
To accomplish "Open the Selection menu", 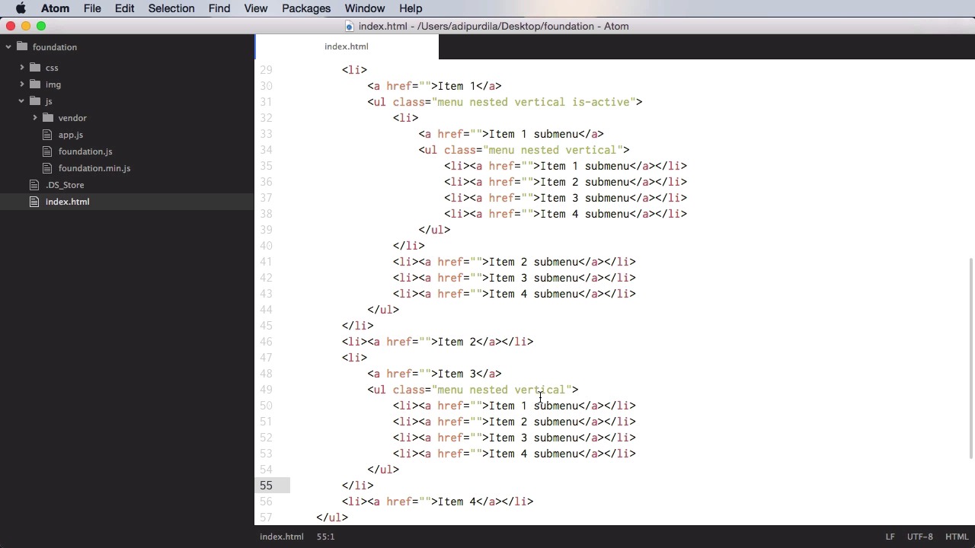I will coord(171,8).
